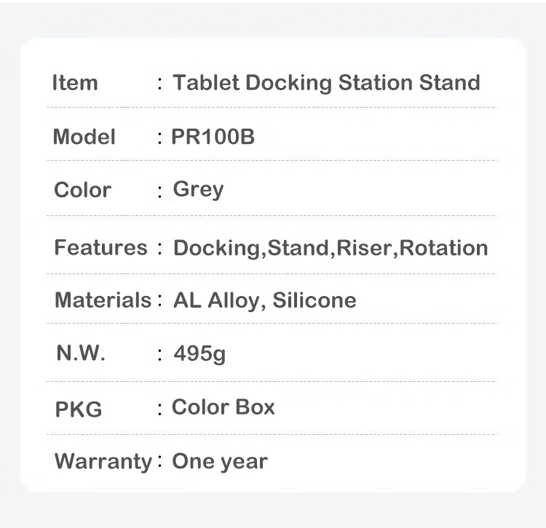Select the "One year" warranty value
Screen dimensions: 546x528
220,461
